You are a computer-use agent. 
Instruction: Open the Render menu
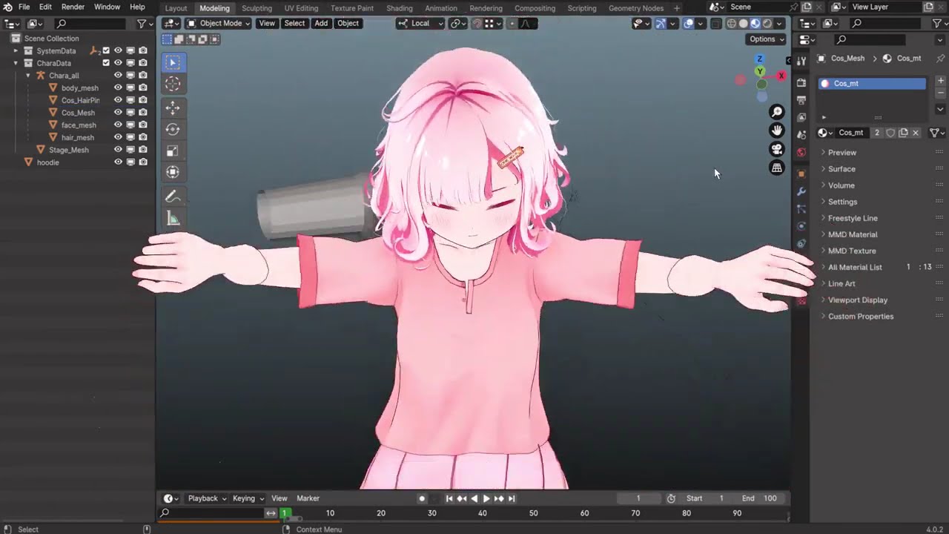73,7
